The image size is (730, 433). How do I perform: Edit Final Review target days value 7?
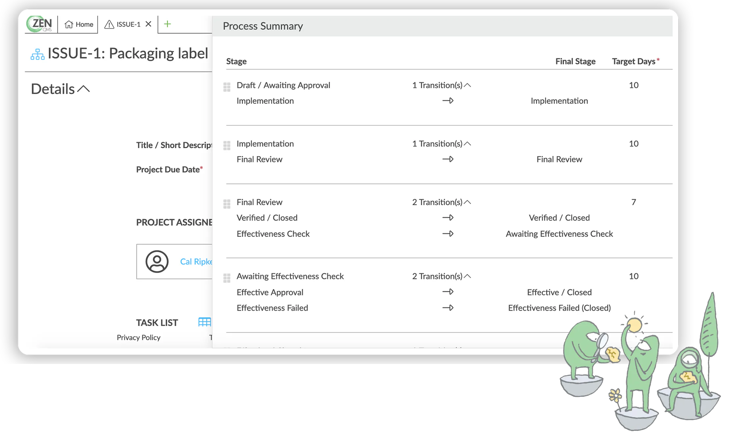[x=634, y=202]
